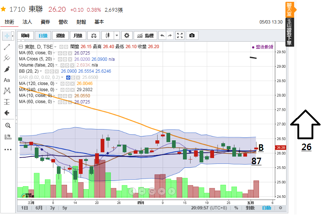
Task: Toggle percent (%) price scale
Action: (236, 208)
